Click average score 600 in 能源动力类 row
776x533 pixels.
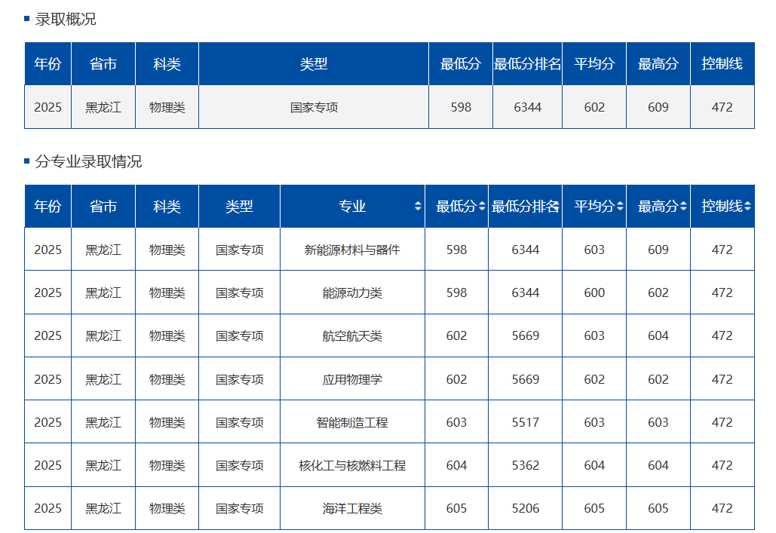click(x=594, y=293)
